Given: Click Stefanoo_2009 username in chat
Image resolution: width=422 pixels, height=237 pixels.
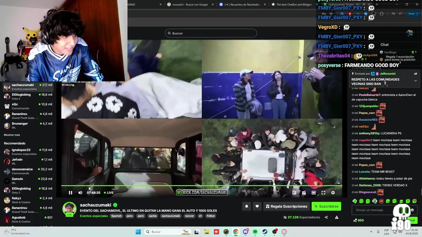Looking at the screenshot, I should pyautogui.click(x=370, y=185).
